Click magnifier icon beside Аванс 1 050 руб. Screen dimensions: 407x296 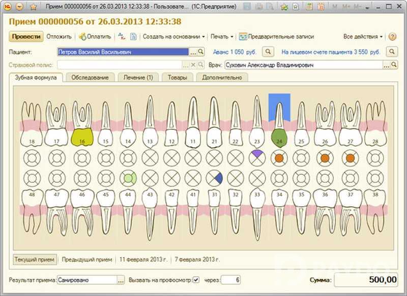tap(269, 52)
